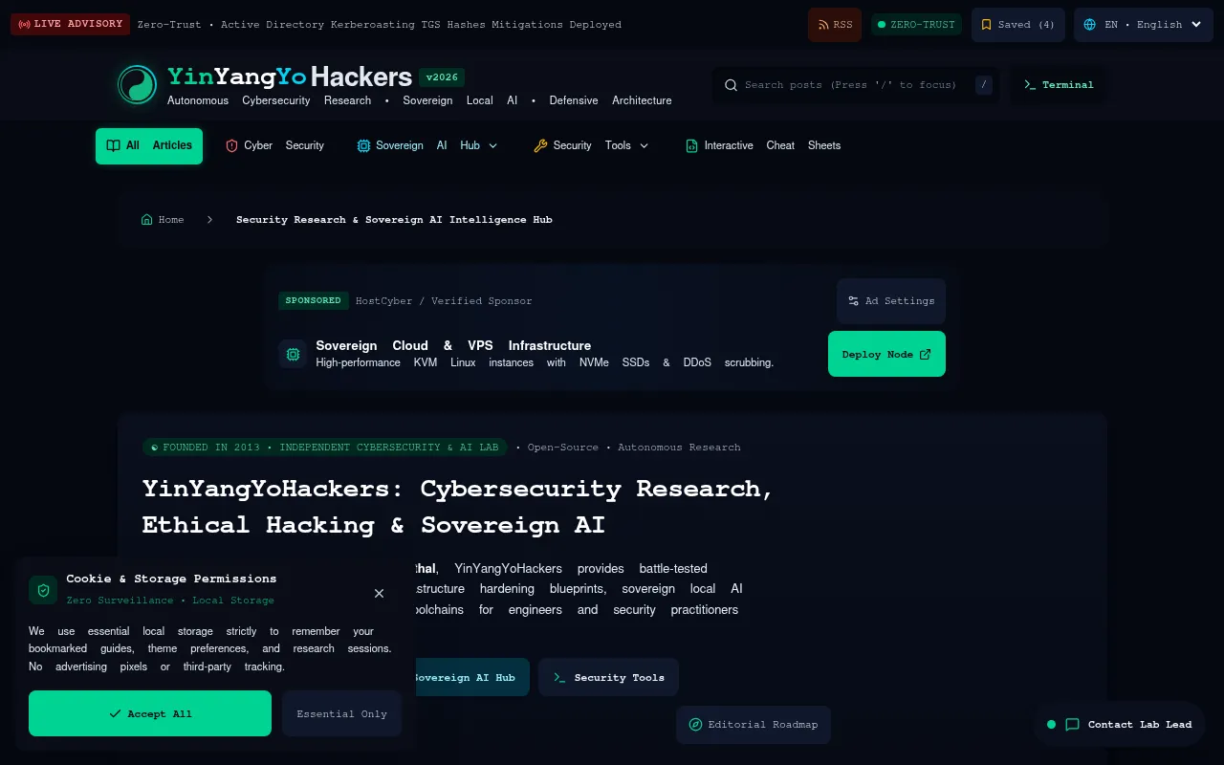Open Interactive Cheat Sheets menu item
1224x765 pixels.
(x=763, y=146)
